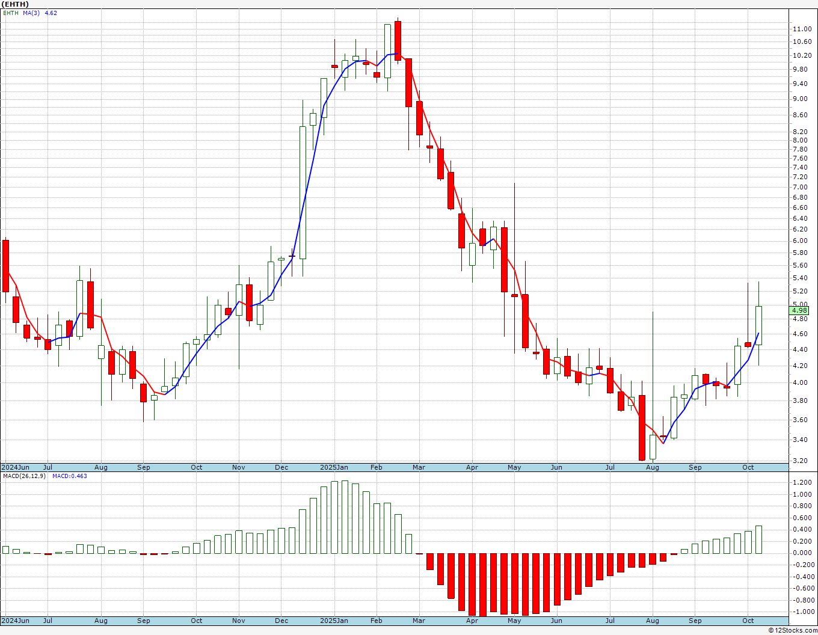Click the 10.20 price axis label
818x635 pixels.
[x=802, y=55]
